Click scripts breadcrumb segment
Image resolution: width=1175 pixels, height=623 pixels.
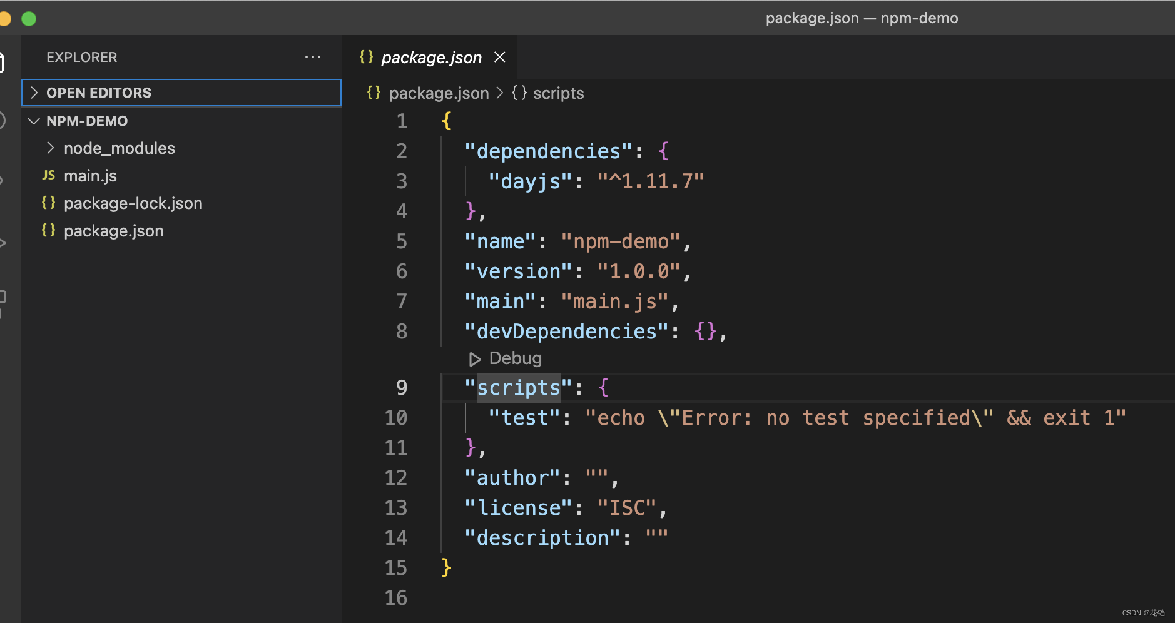click(558, 93)
